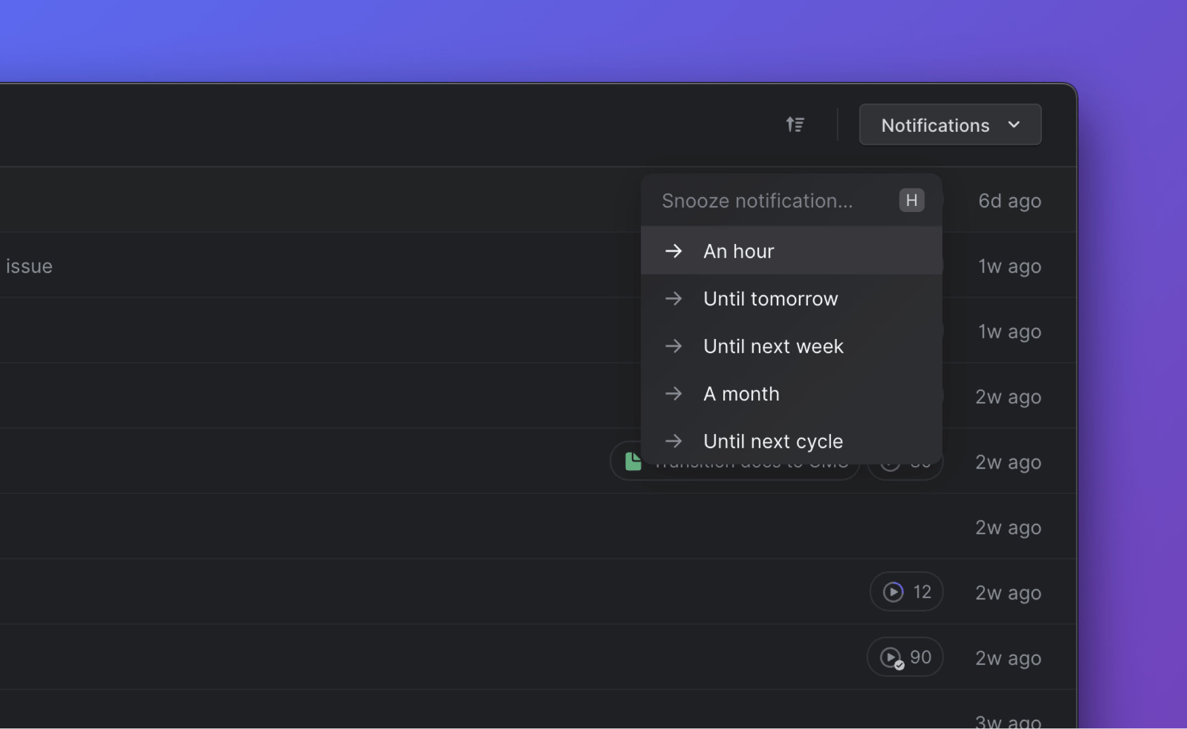Select Until next week option
Viewport: 1187px width, 729px height.
[773, 346]
